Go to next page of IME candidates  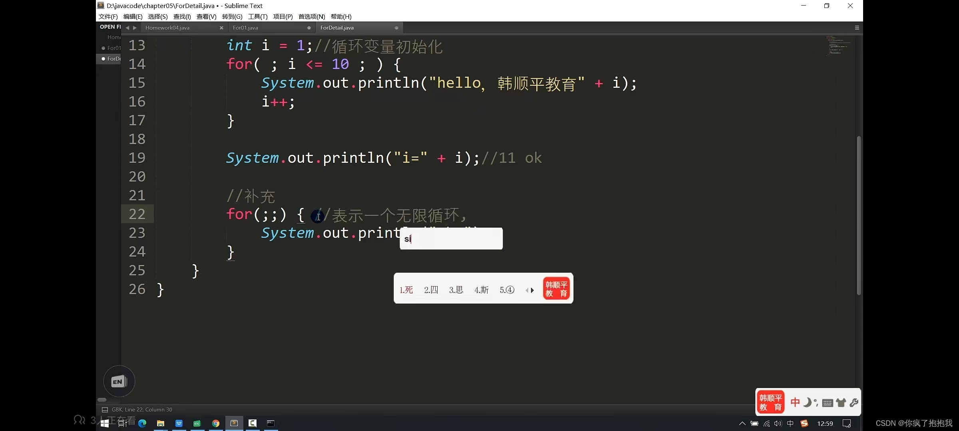[x=532, y=290]
